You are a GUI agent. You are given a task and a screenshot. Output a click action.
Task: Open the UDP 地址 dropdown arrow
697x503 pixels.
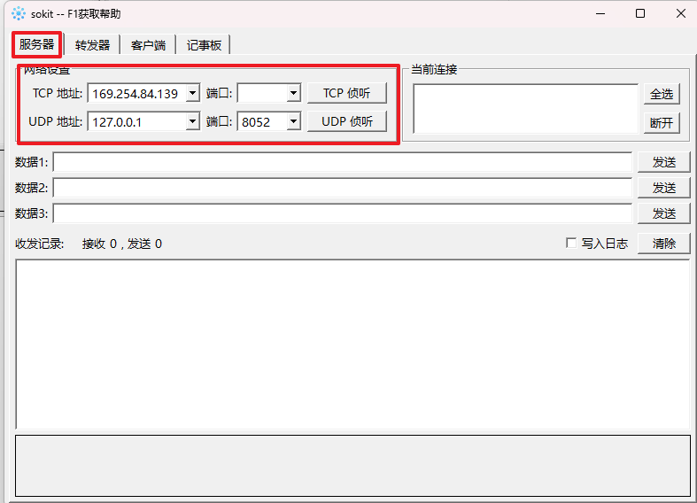[192, 121]
